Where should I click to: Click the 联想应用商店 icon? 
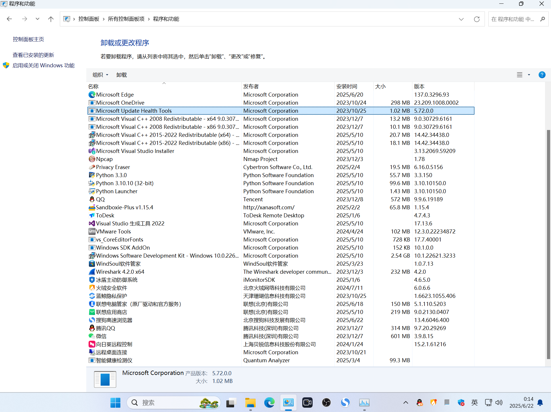click(92, 312)
